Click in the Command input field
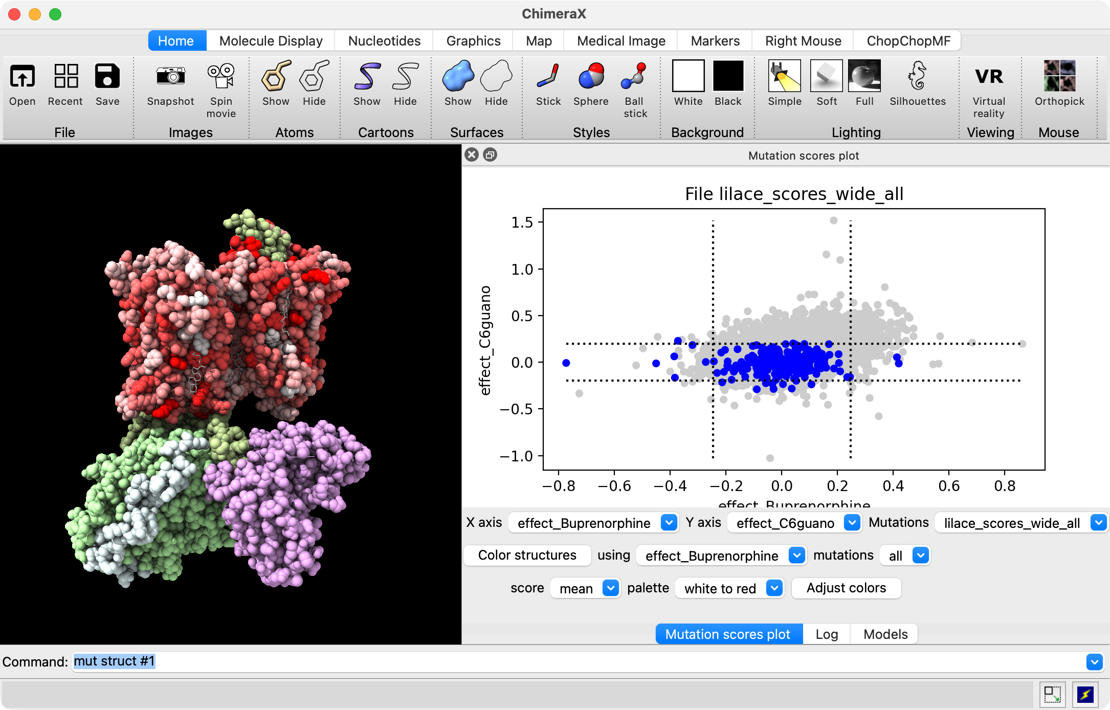The height and width of the screenshot is (710, 1110). pyautogui.click(x=563, y=661)
